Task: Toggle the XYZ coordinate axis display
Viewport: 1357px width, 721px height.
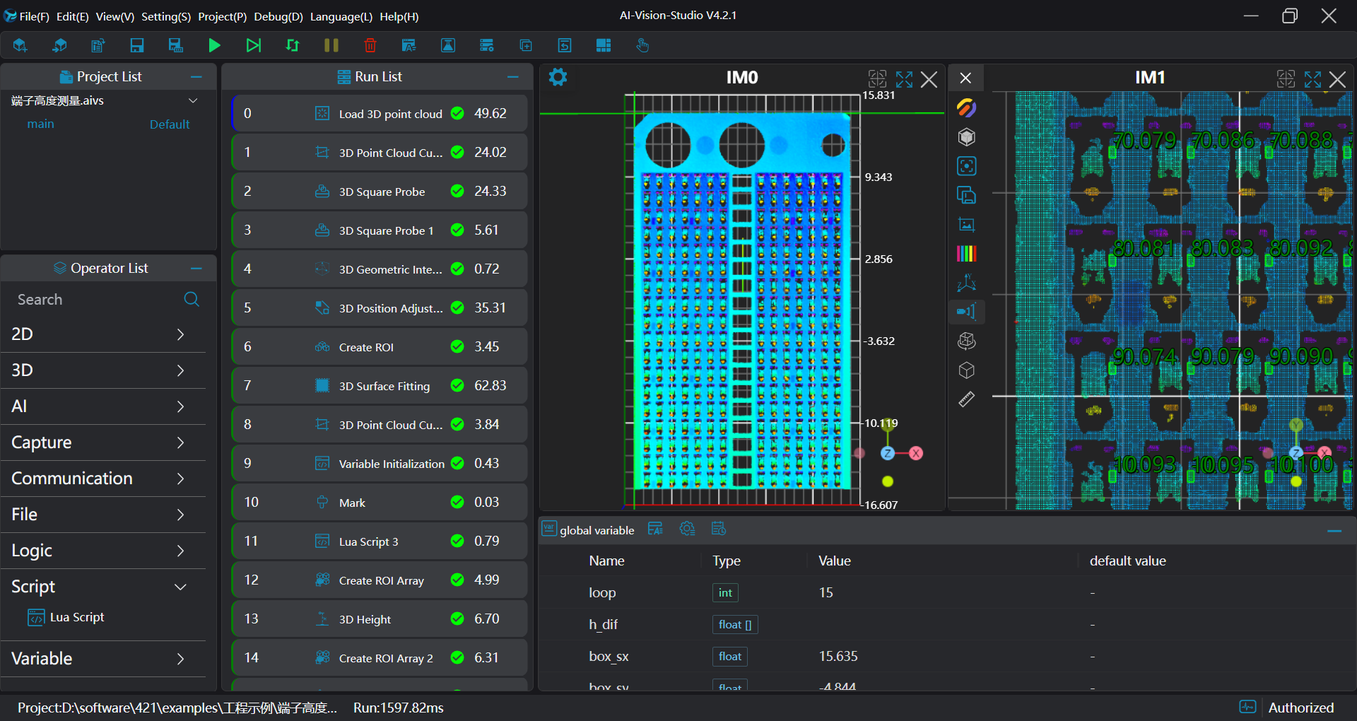Action: pos(966,283)
